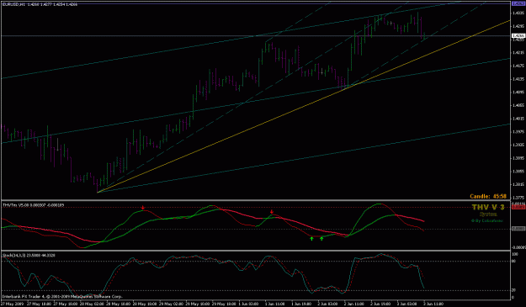Click the 27 May 2009 date label
The image size is (526, 307).
(11, 304)
